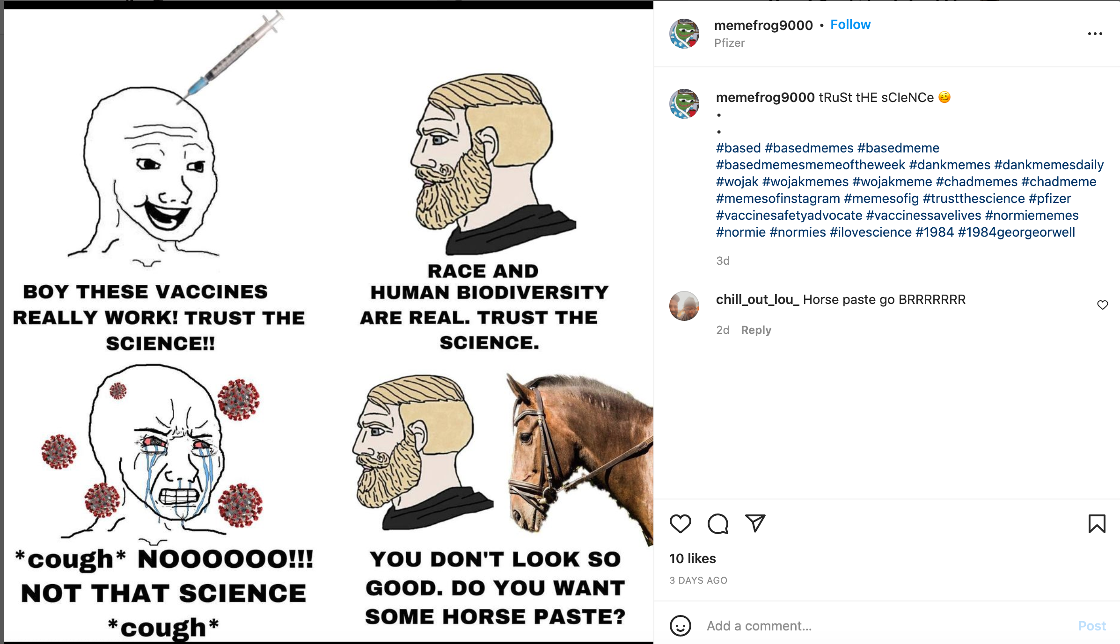Open emoji picker smiley icon

680,626
